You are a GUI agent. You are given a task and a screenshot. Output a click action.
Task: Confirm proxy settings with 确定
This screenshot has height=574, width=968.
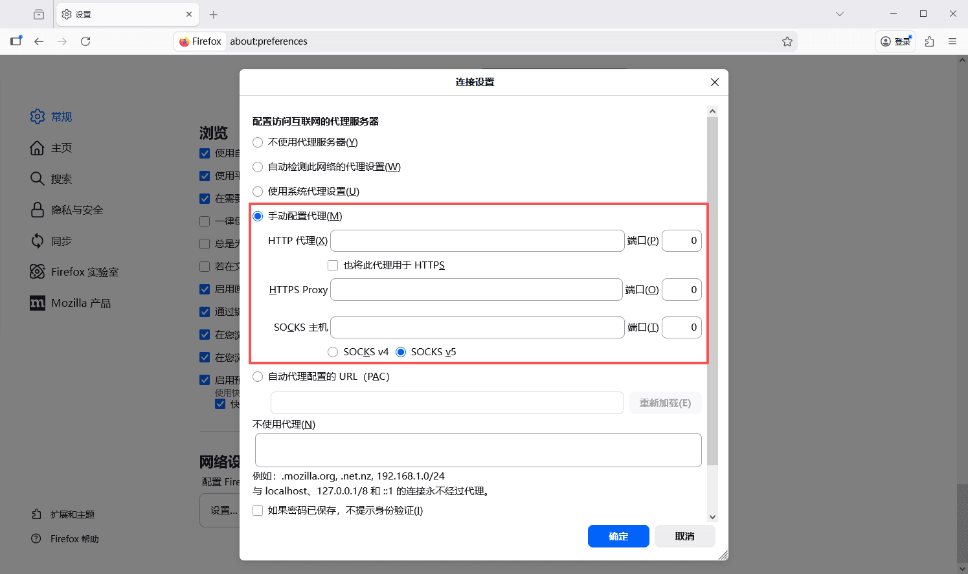(618, 536)
